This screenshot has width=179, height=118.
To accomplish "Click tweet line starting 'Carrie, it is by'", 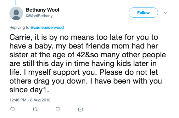I will coord(84,37).
